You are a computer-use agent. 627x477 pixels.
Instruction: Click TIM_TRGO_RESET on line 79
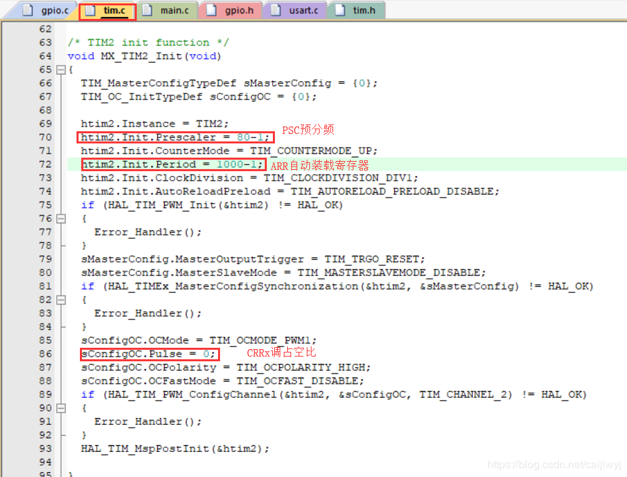click(x=372, y=259)
